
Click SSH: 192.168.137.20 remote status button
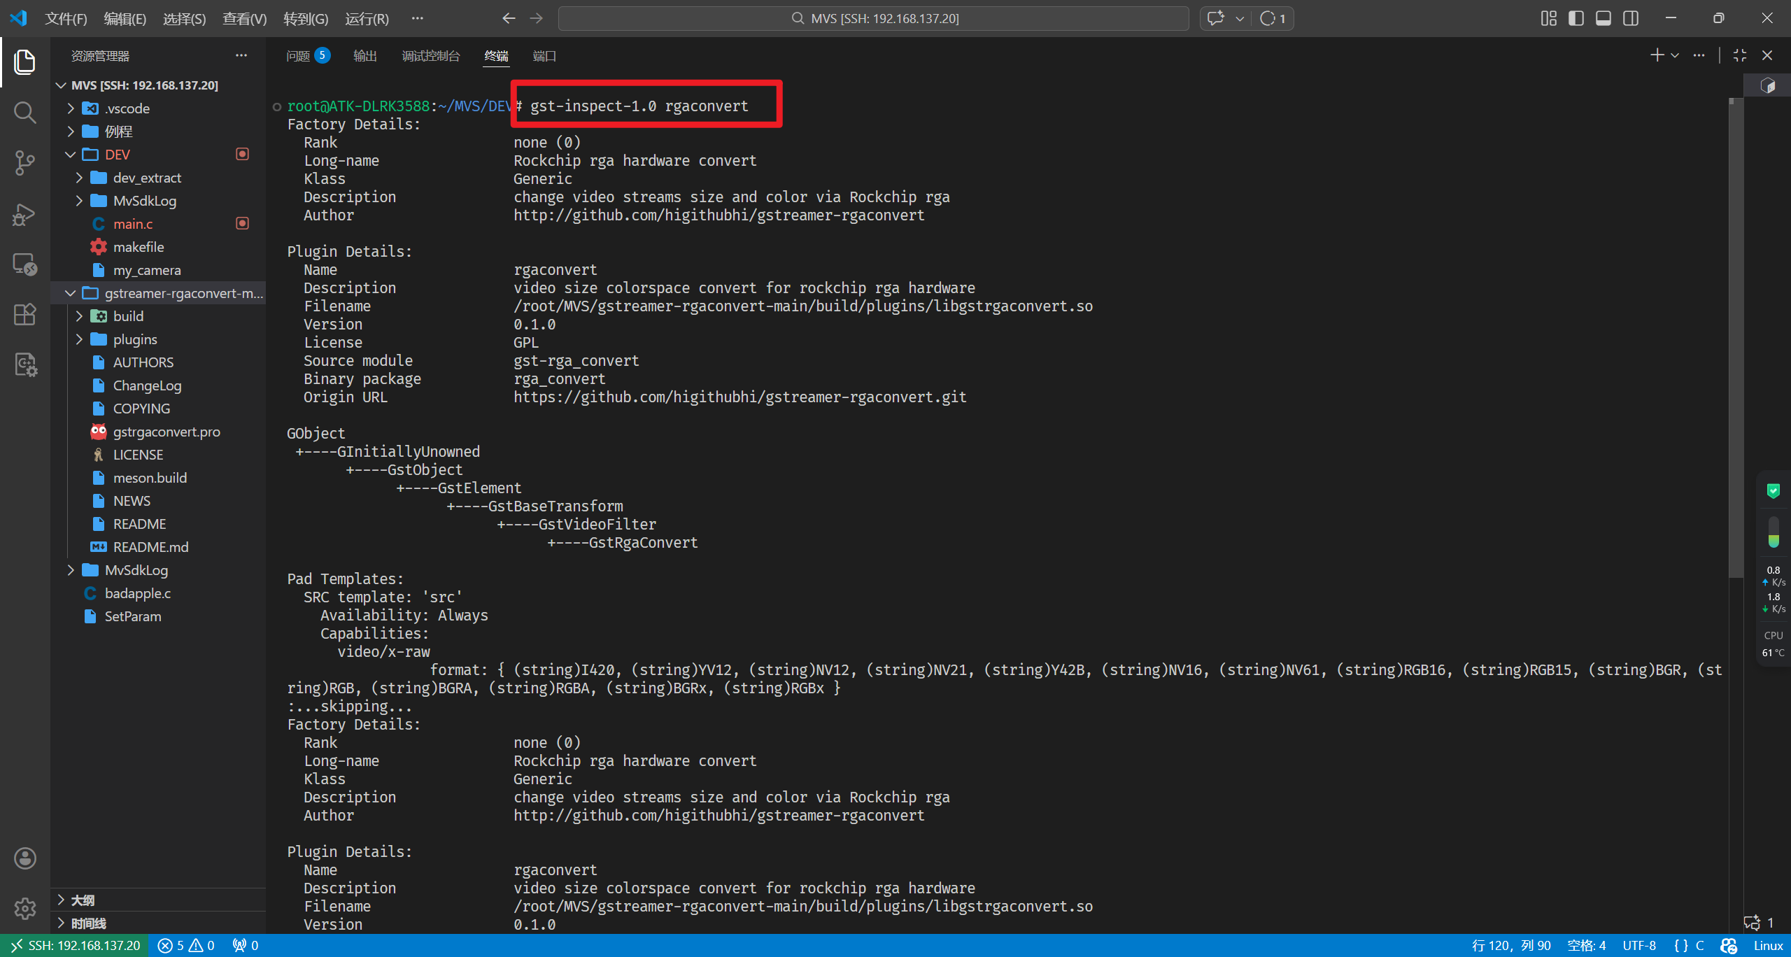[76, 946]
